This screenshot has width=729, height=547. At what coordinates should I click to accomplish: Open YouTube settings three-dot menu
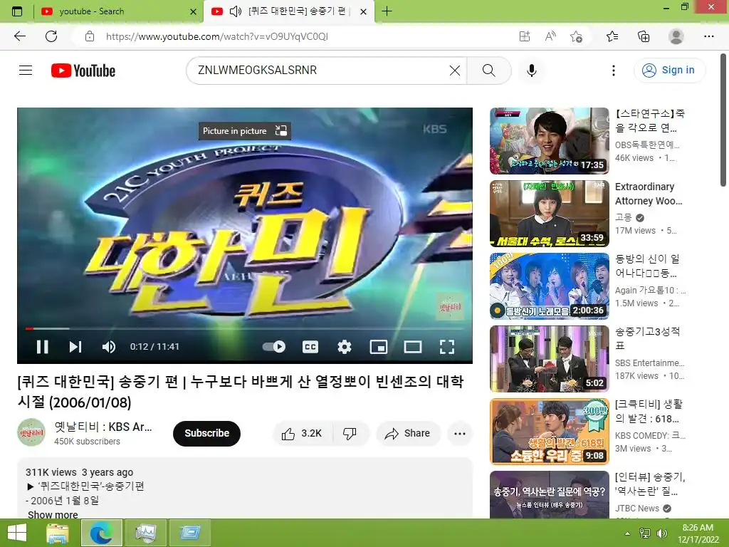pyautogui.click(x=613, y=71)
